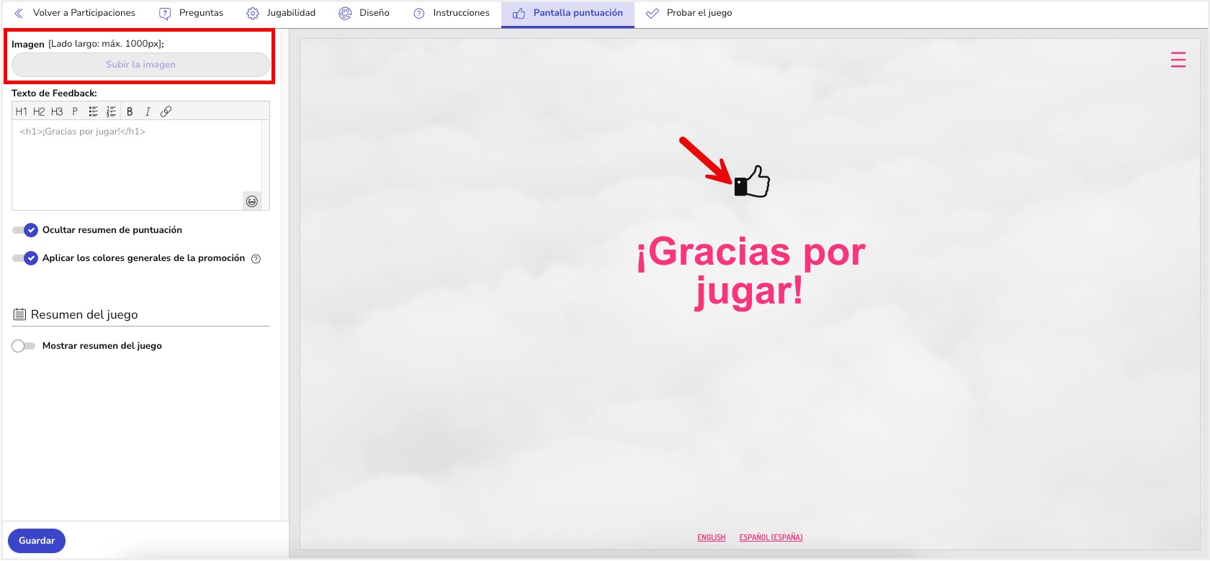Click help icon beside promotion colors option
The image size is (1210, 561).
(x=256, y=259)
